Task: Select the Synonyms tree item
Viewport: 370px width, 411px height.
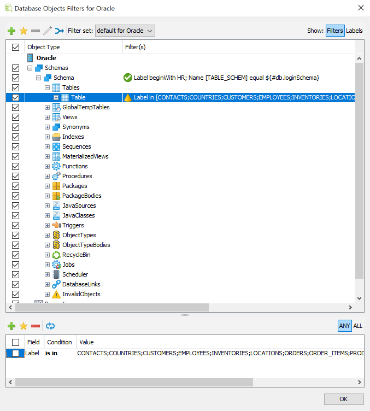Action: (75, 127)
